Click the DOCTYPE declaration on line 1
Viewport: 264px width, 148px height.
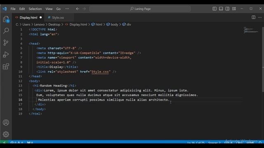click(x=43, y=30)
